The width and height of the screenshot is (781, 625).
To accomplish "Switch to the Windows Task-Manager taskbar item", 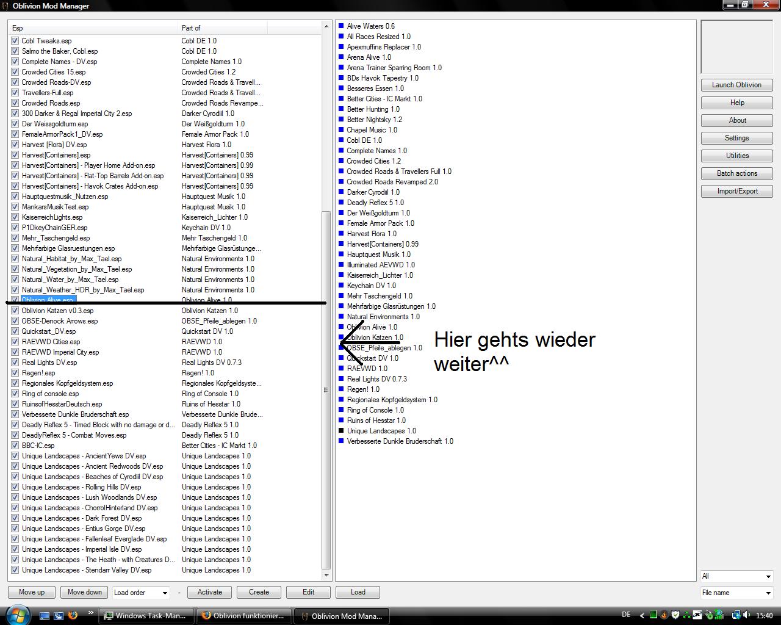I will click(146, 616).
